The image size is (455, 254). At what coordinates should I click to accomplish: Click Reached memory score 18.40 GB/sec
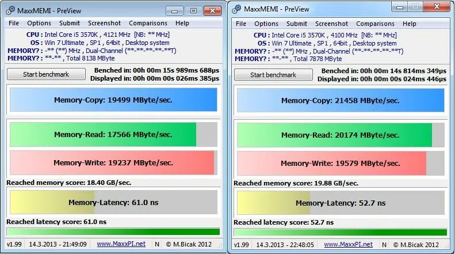(x=69, y=183)
